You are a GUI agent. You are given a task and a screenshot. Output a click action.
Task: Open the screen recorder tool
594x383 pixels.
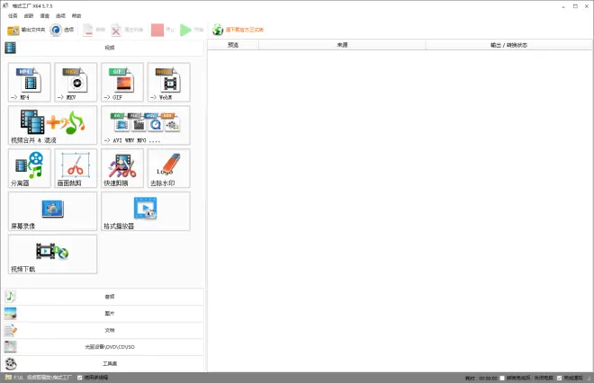(53, 211)
